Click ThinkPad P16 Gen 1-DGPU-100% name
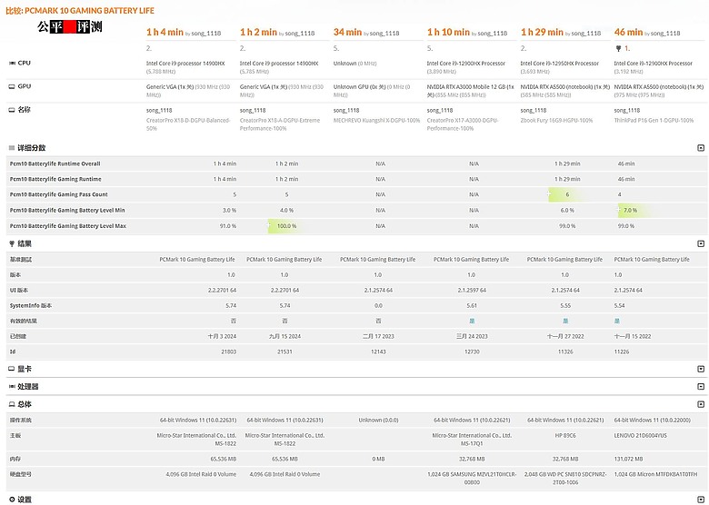 [654, 121]
